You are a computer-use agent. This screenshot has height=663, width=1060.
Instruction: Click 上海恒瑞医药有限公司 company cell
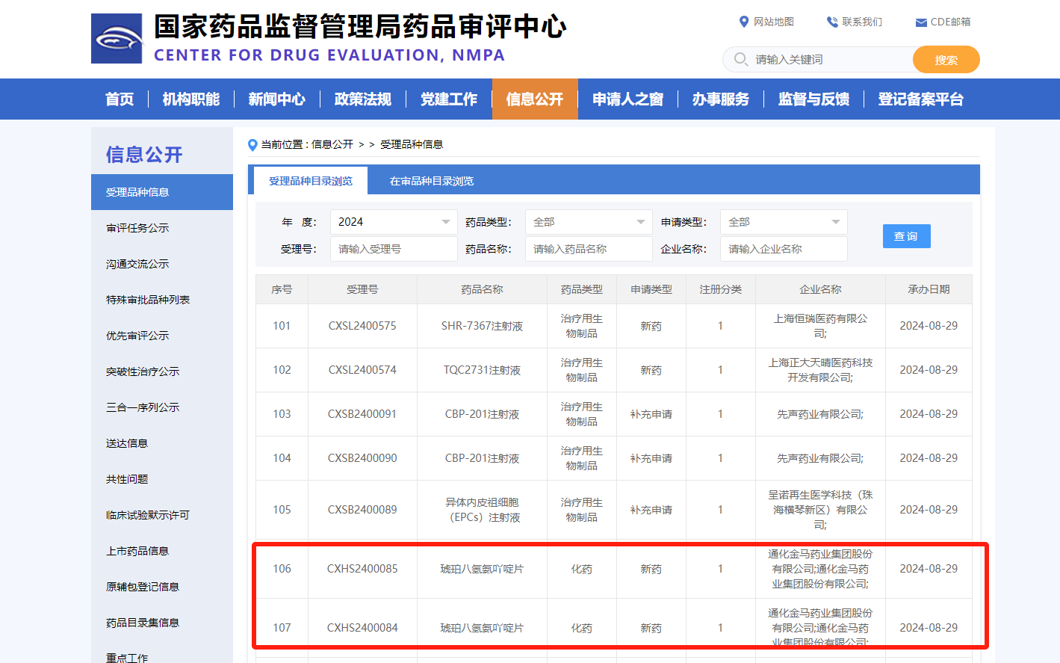tap(820, 326)
